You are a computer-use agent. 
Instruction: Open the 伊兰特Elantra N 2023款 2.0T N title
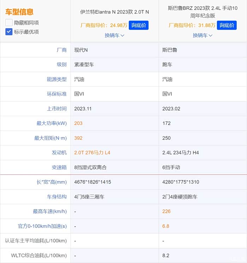(x=115, y=12)
